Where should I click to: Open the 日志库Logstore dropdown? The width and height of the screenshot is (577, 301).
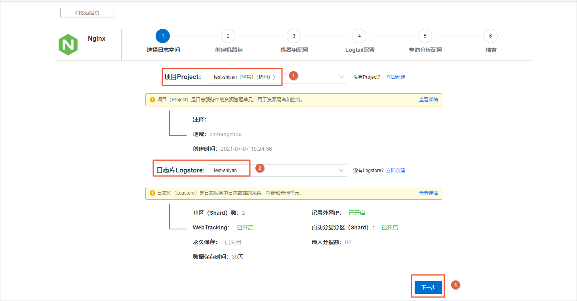tap(278, 170)
